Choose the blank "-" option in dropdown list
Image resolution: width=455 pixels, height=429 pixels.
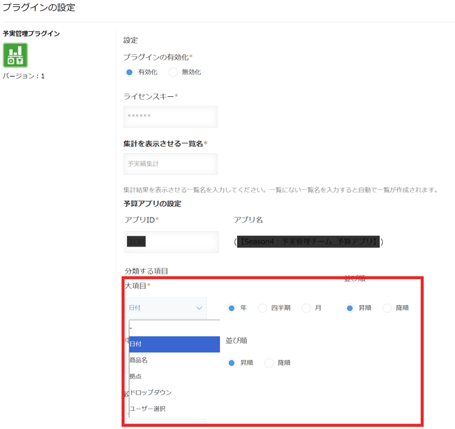pos(174,328)
